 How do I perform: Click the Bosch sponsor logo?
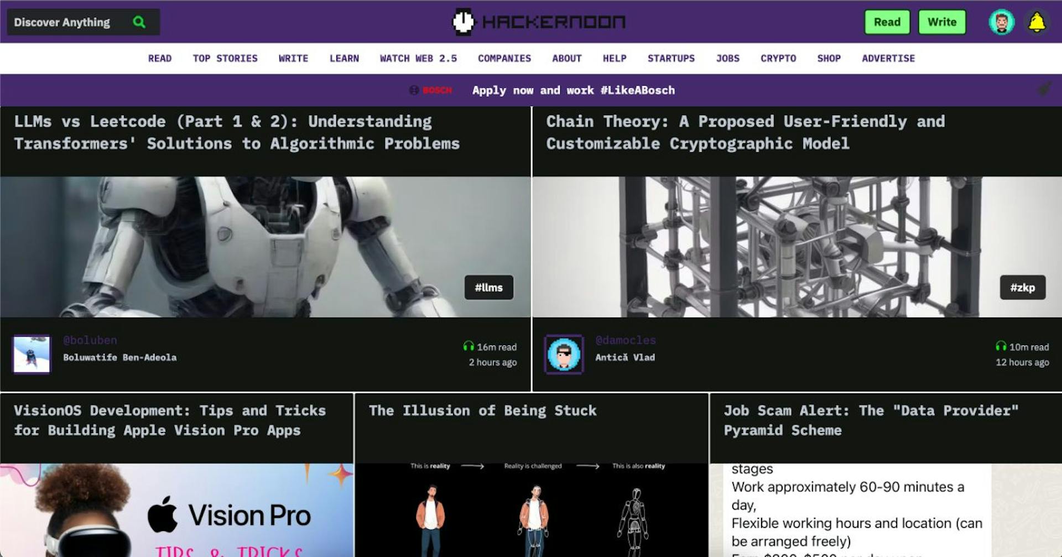coord(431,90)
